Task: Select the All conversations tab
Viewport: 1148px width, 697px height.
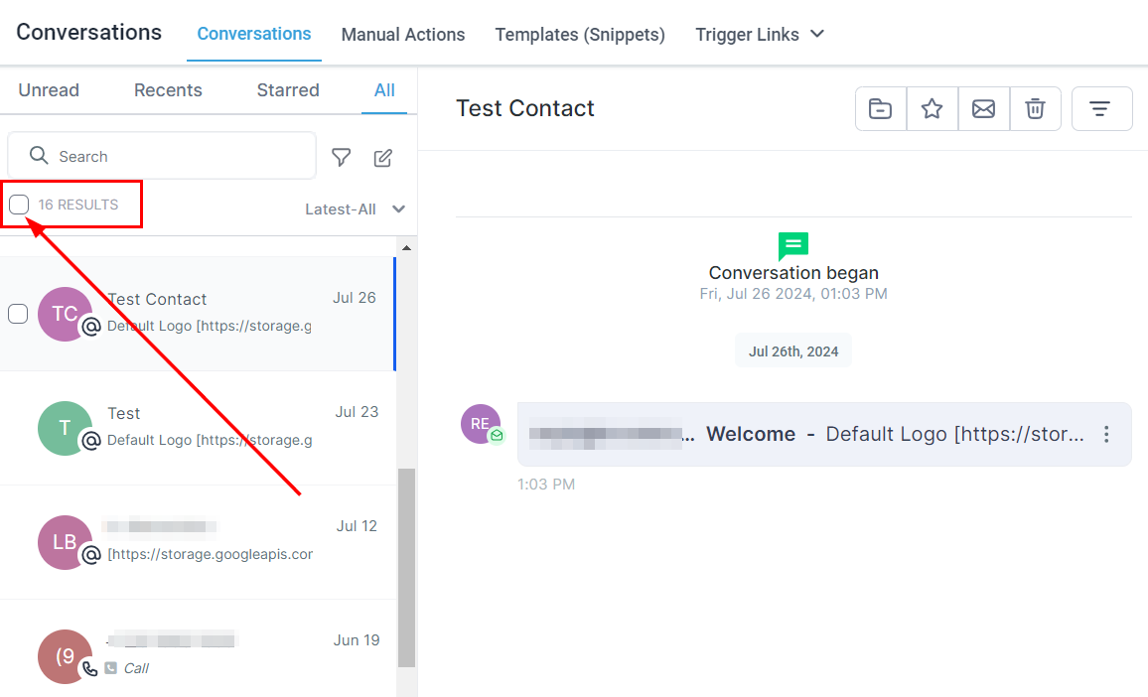Action: pyautogui.click(x=384, y=90)
